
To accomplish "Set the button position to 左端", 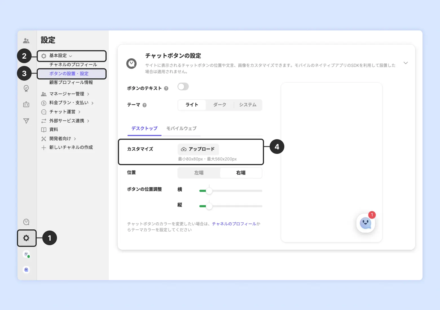I will point(199,173).
